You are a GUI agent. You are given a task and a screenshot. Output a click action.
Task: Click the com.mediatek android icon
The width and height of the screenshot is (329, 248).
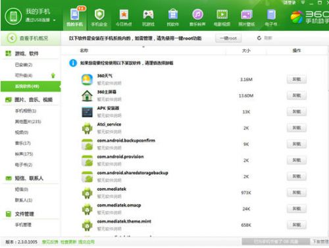pos(88,193)
